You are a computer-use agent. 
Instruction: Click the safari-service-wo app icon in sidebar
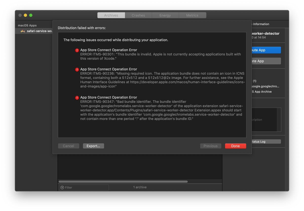pyautogui.click(x=23, y=31)
